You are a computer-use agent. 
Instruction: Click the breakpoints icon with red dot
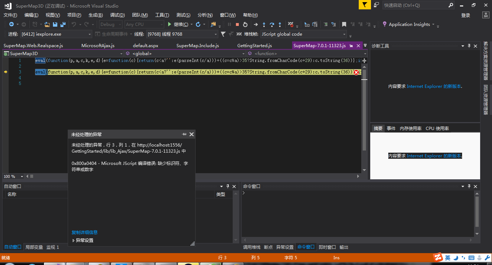(291, 24)
